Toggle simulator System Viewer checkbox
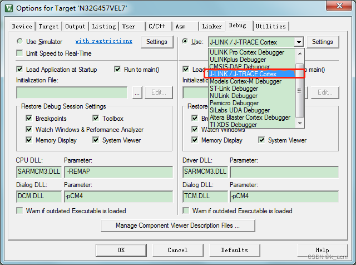 pos(96,140)
